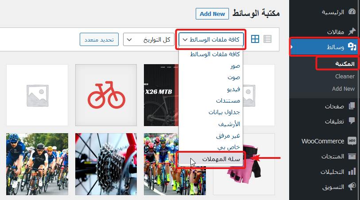Open المكتبة library submenu link
Viewport: 360px width, 200px height.
345,64
